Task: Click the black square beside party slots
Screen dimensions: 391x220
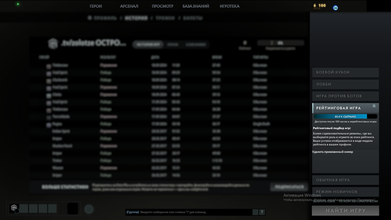Action: (73, 208)
